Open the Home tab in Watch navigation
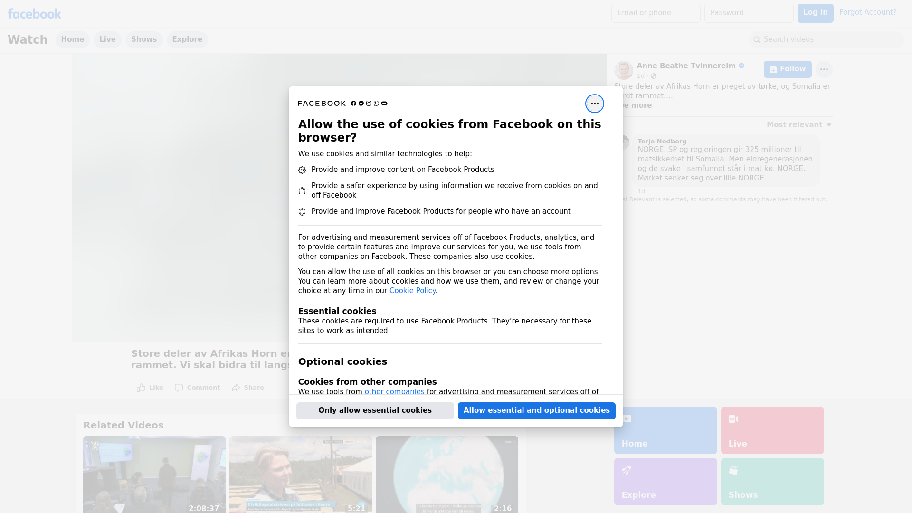Image resolution: width=912 pixels, height=513 pixels. 72,40
